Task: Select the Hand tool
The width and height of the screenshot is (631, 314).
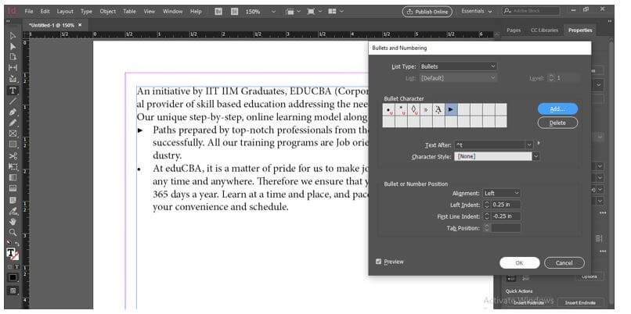Action: tap(13, 221)
